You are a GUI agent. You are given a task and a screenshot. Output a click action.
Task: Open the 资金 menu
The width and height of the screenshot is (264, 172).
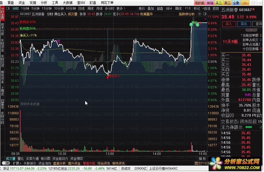point(22,3)
